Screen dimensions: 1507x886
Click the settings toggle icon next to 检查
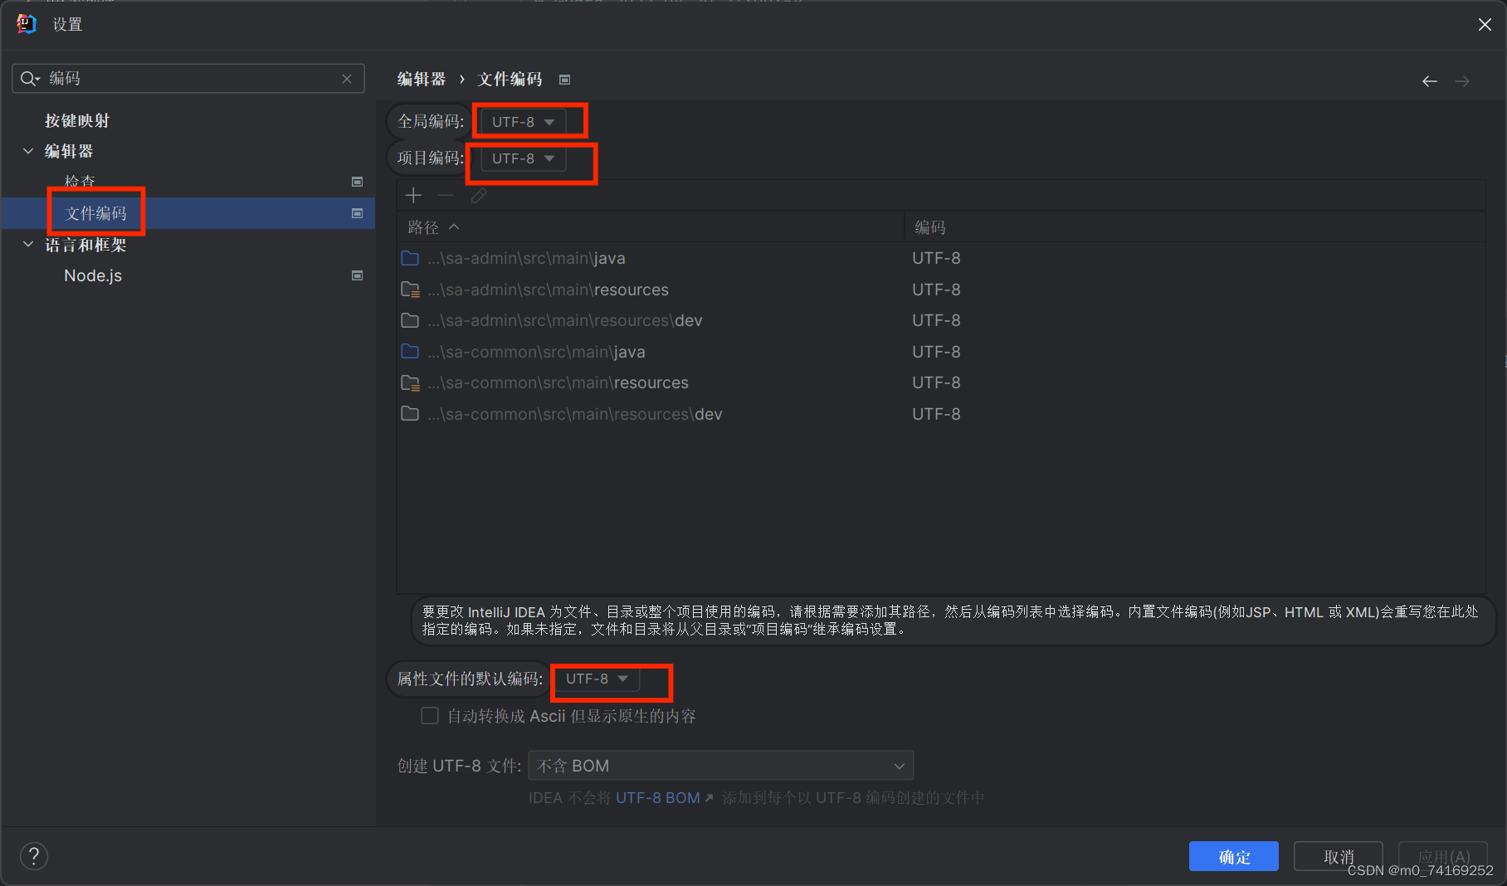[358, 181]
